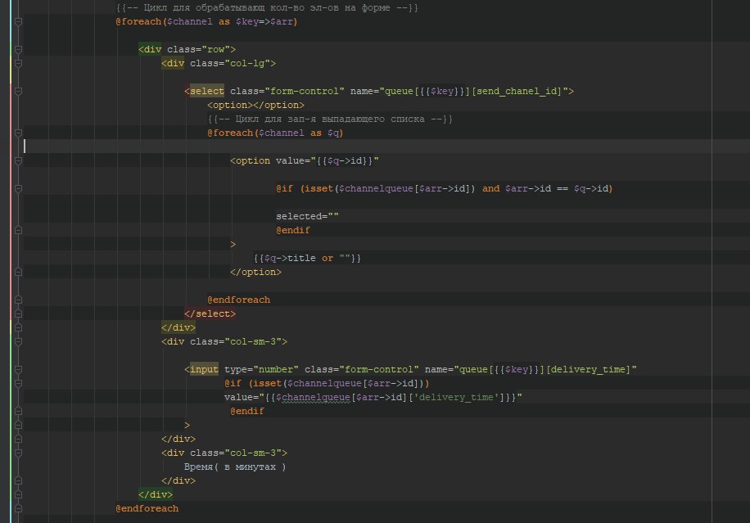Click the 'and' keyword in @if condition

tap(490, 188)
